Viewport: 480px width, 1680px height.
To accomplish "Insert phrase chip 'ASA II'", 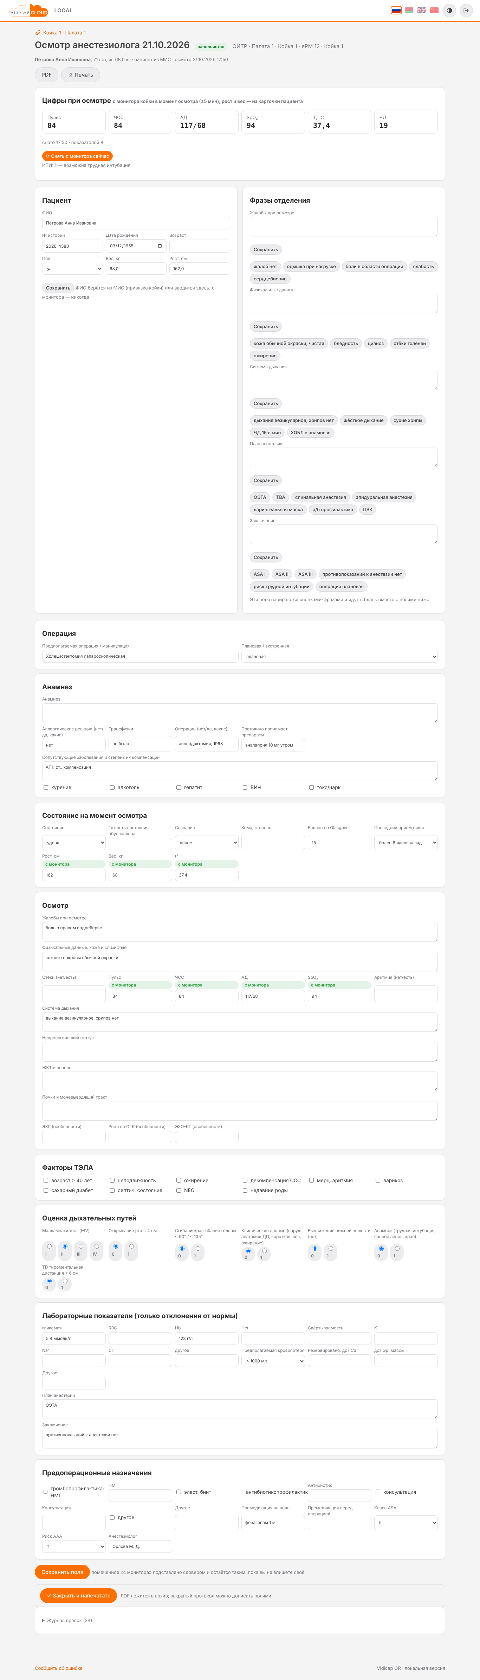I will (x=282, y=574).
